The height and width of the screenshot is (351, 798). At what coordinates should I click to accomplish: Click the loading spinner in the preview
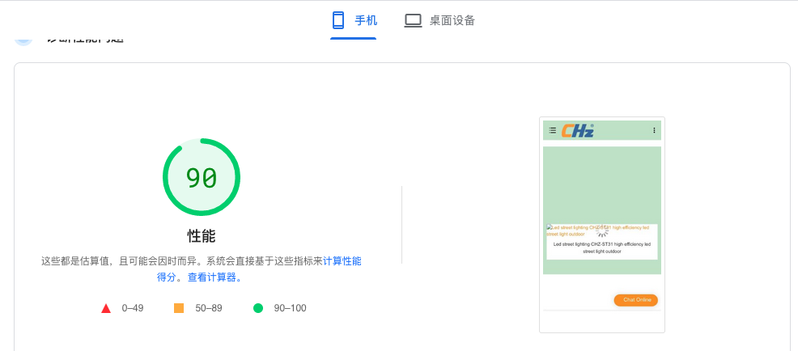pyautogui.click(x=602, y=230)
